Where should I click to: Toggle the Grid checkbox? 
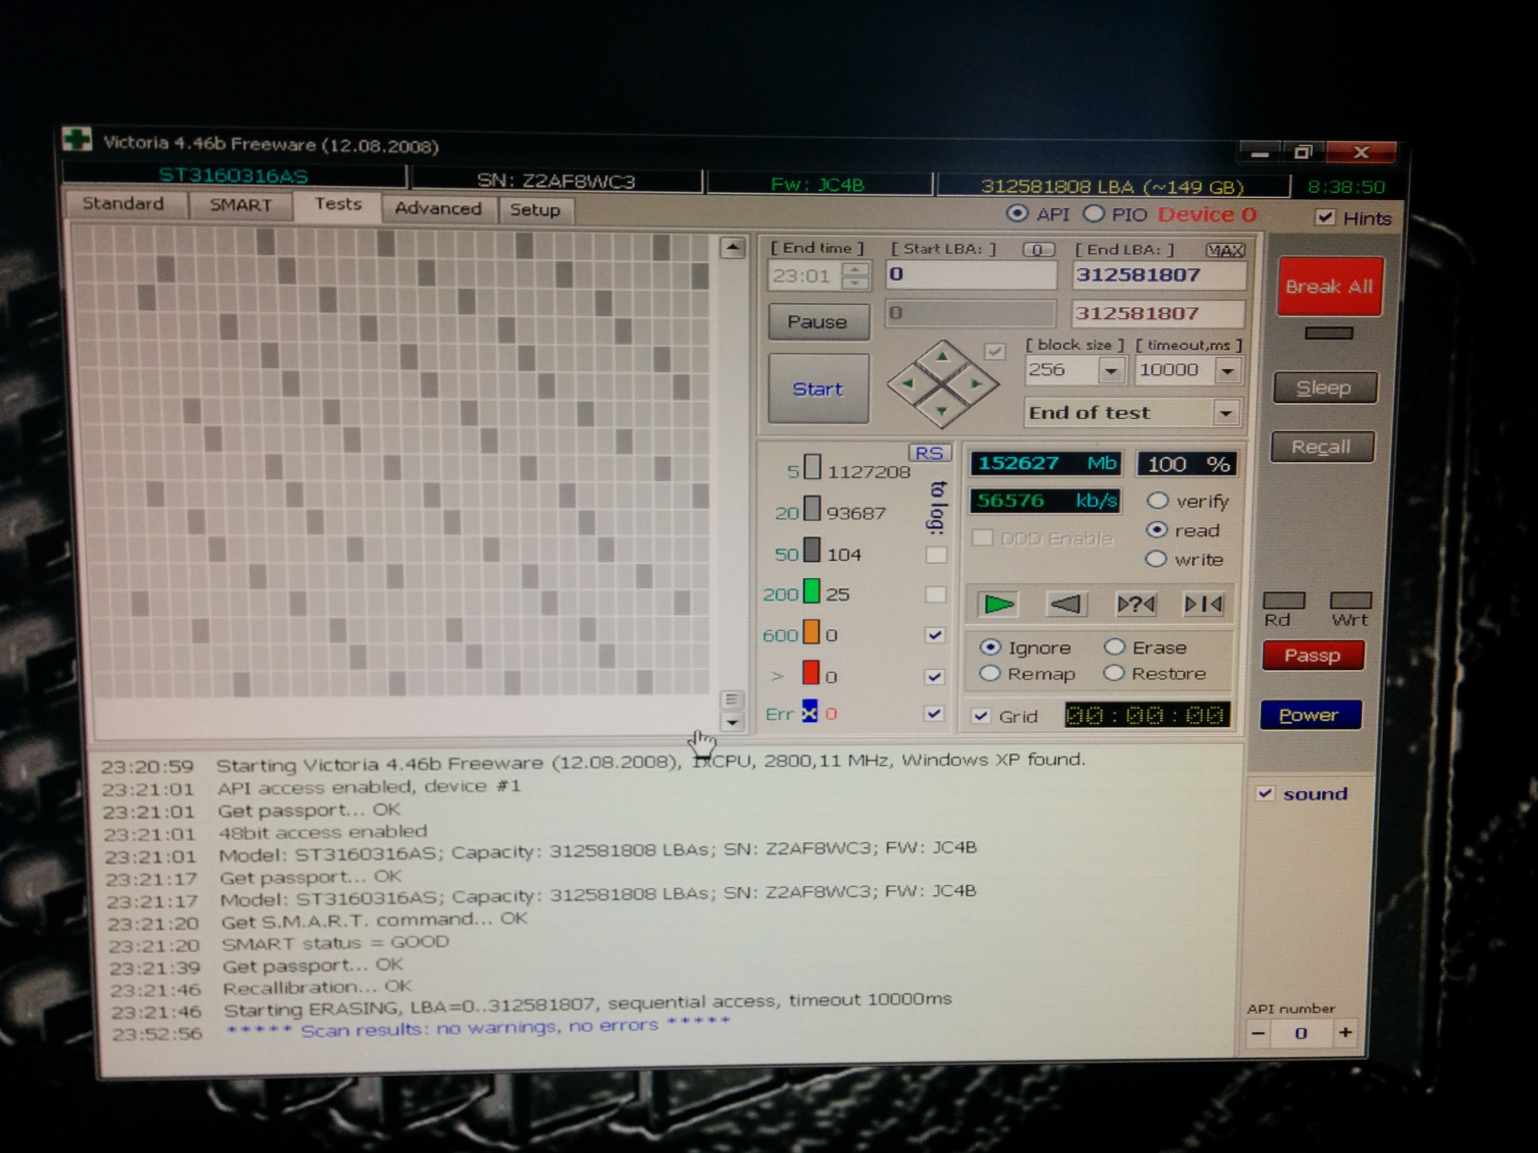tap(981, 716)
